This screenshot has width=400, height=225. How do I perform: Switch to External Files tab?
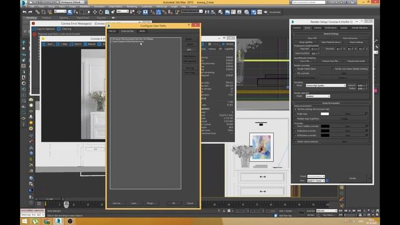pyautogui.click(x=127, y=31)
